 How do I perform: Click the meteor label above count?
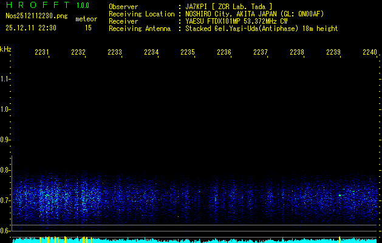[x=86, y=19]
